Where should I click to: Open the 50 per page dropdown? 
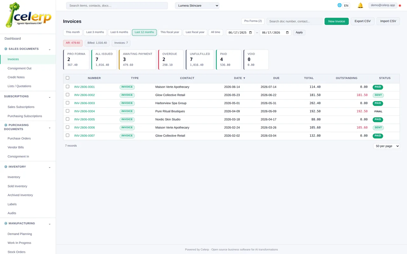pos(386,146)
